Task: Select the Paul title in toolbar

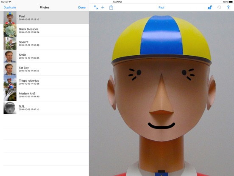Action: pos(162,7)
